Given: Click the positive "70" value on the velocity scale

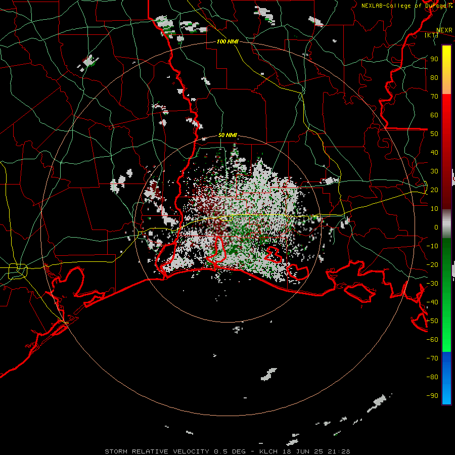Looking at the screenshot, I should (x=434, y=97).
